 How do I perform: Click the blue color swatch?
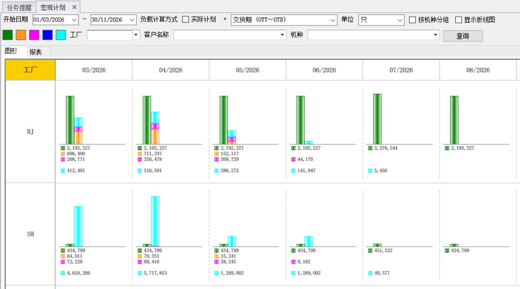tap(48, 35)
